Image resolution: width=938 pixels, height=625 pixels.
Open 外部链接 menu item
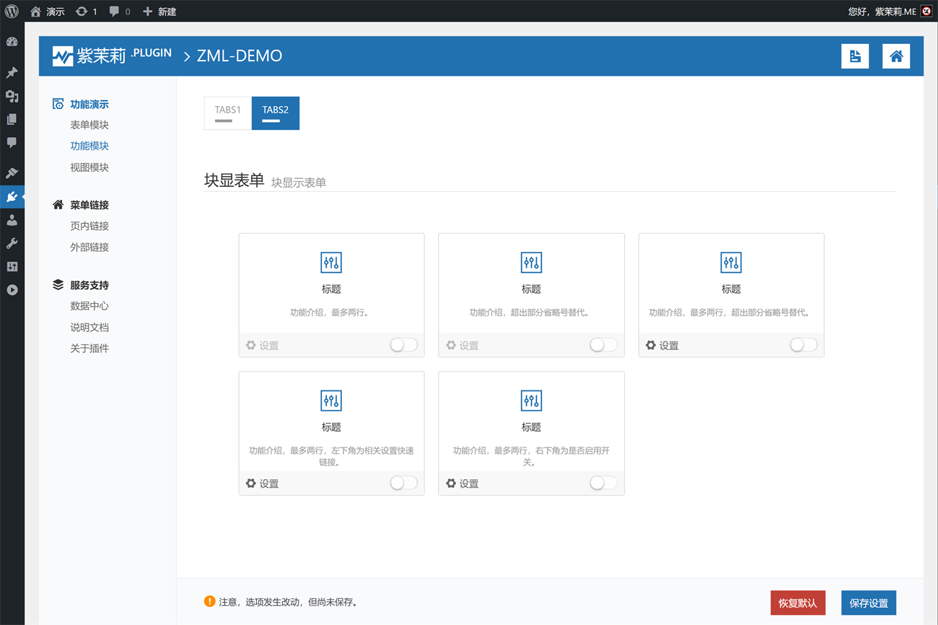coord(89,247)
